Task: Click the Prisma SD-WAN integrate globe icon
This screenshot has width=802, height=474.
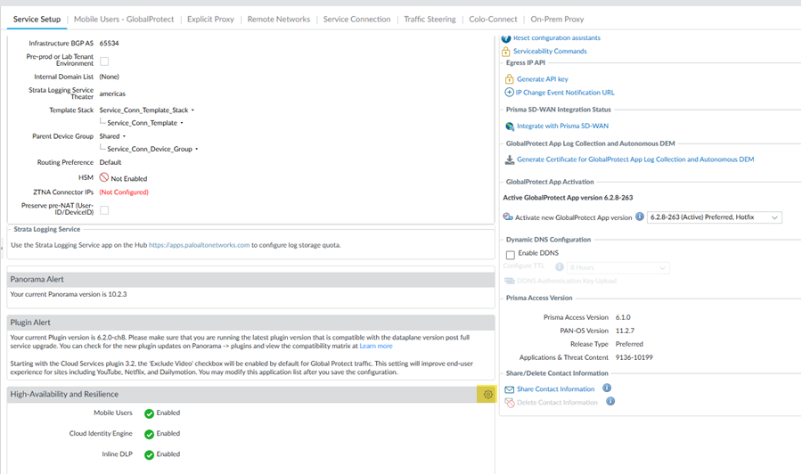Action: pyautogui.click(x=510, y=126)
